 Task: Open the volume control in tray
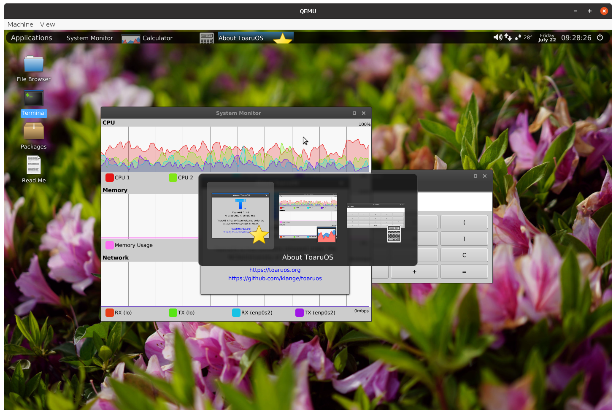(x=498, y=37)
